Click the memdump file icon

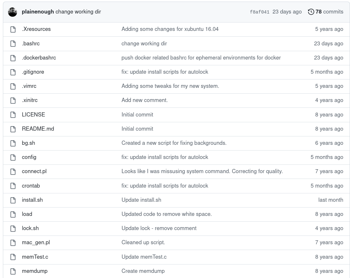(x=13, y=271)
